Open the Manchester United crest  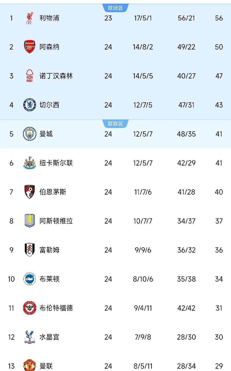(29, 365)
